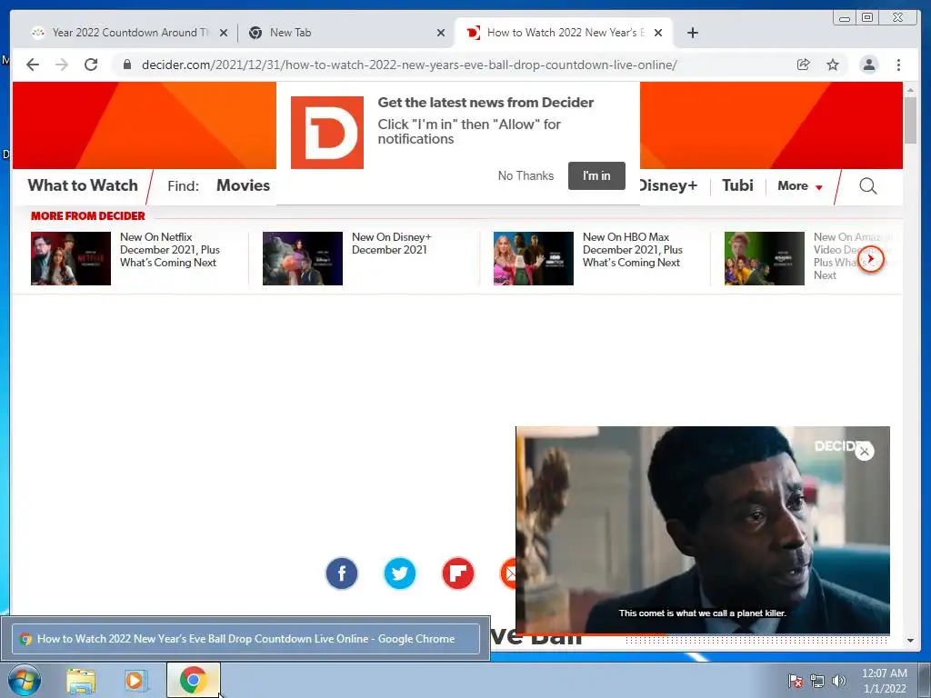The height and width of the screenshot is (698, 931).
Task: Open Chrome three-dot menu
Action: (x=898, y=65)
